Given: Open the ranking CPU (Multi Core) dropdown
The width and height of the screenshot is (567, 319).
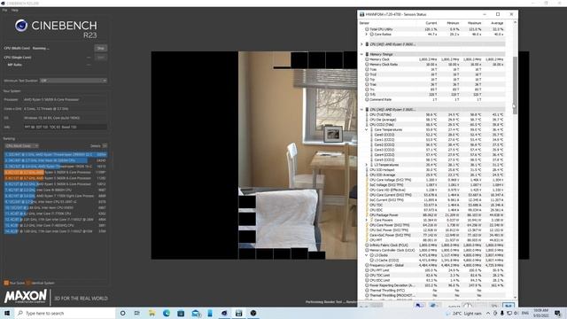Looking at the screenshot, I should coord(21,145).
